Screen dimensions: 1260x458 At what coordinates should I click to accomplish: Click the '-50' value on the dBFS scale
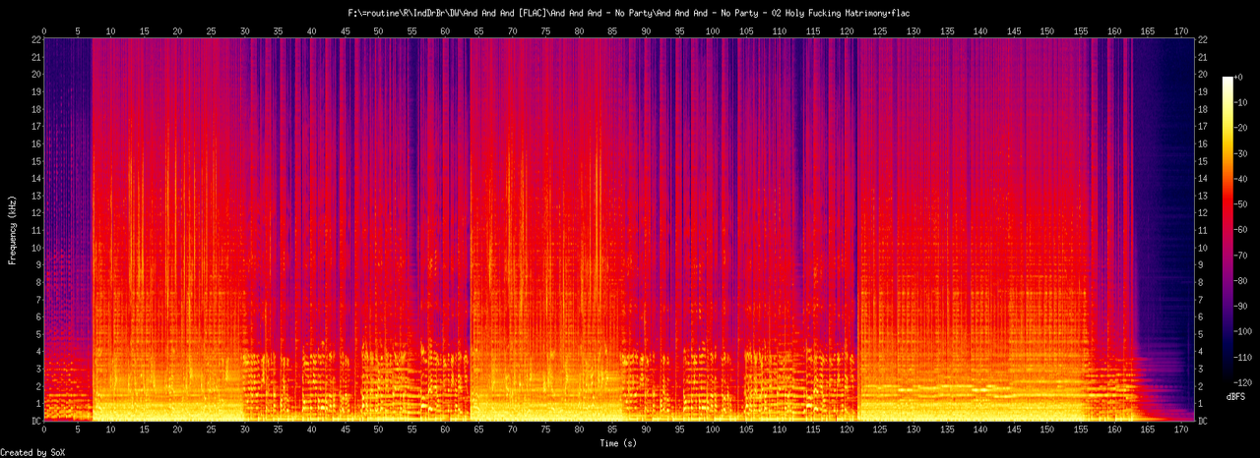point(1242,203)
